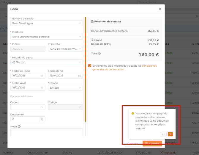Open the Estado dropdown showing Exitoso
The height and width of the screenshot is (155, 199).
(x=65, y=88)
